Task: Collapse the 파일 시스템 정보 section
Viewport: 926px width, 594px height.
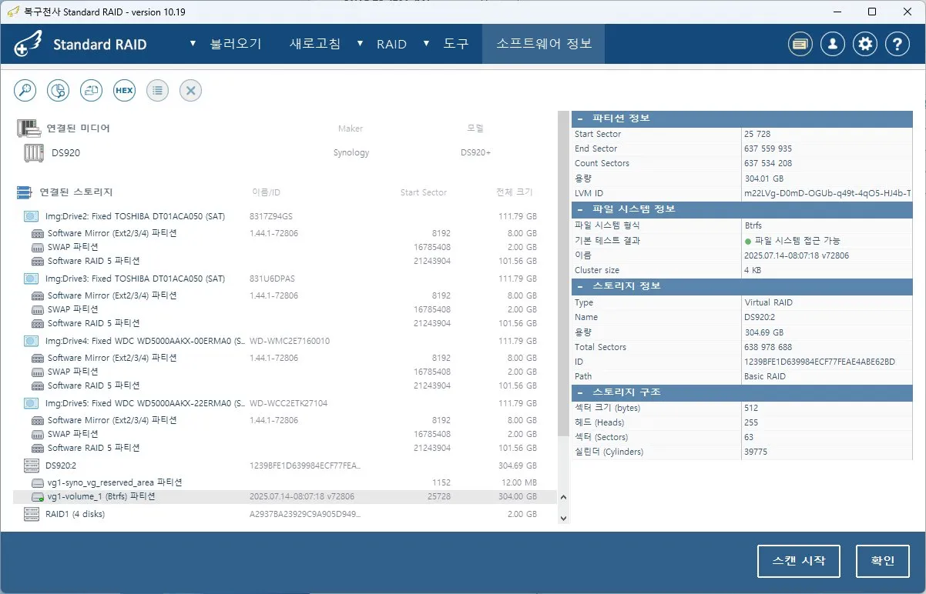Action: (x=580, y=209)
